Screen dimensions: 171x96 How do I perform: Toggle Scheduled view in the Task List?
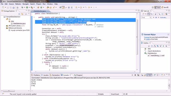point(152,14)
